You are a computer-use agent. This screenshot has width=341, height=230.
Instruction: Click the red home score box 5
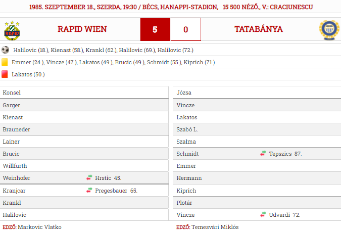155,30
